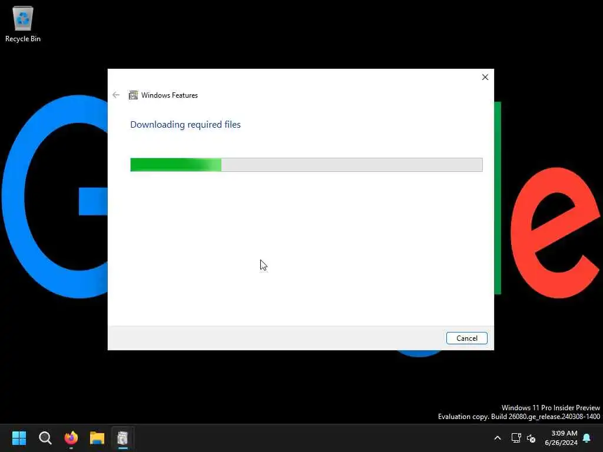
Task: Open the Windows Start menu
Action: (x=19, y=438)
